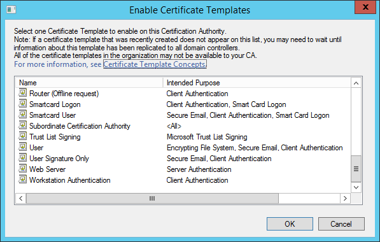Click the Microsoft Trust List Signing purpose
The image size is (380, 242).
click(x=207, y=137)
